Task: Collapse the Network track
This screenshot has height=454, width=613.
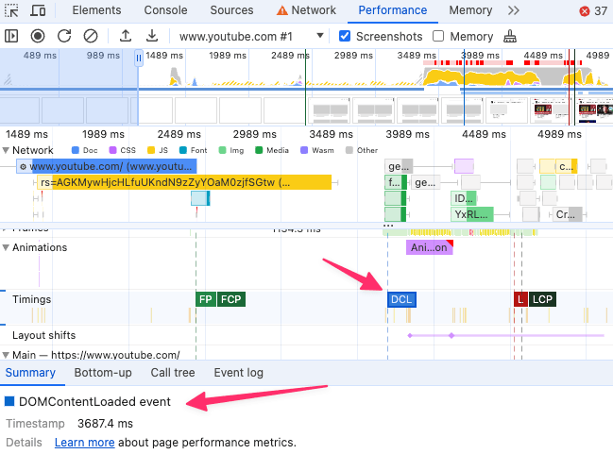Action: coord(7,150)
